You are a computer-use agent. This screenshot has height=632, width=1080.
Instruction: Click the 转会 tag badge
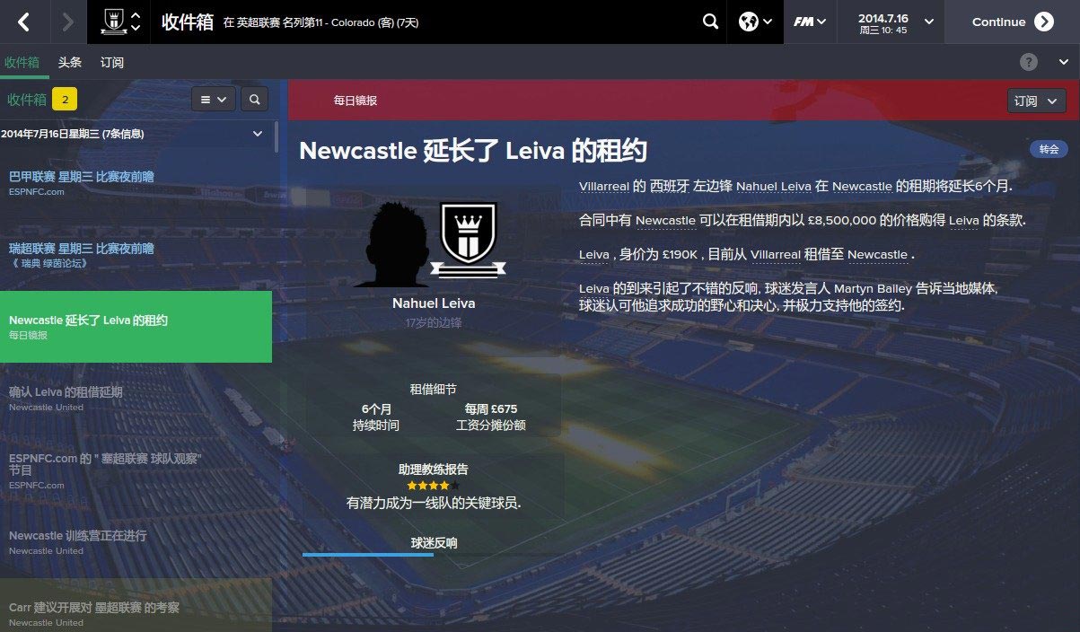pos(1049,149)
